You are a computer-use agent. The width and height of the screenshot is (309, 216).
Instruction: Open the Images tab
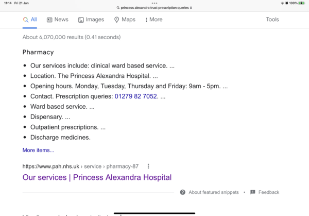coord(91,20)
